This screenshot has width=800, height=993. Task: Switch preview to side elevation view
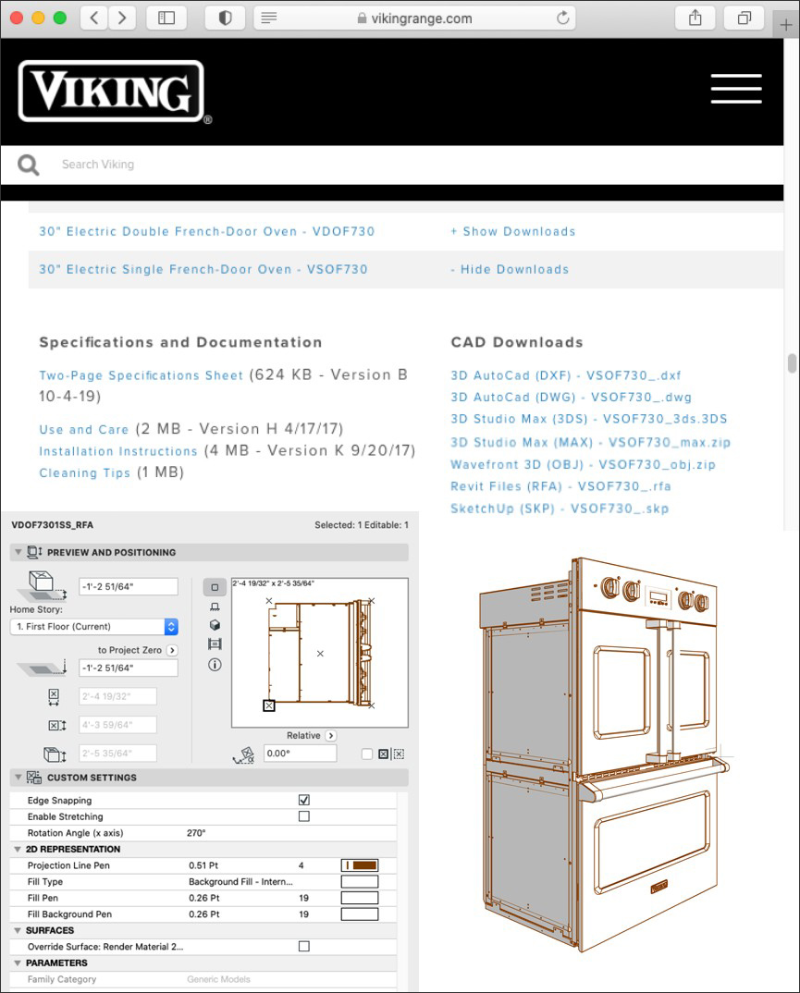pyautogui.click(x=215, y=607)
